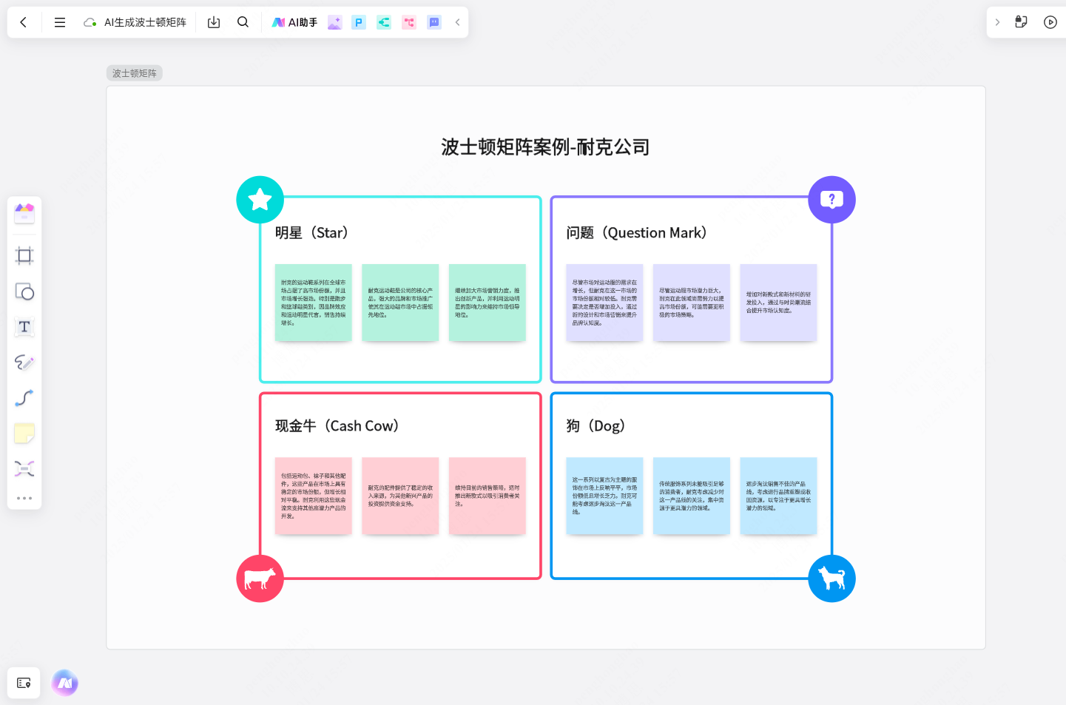Screen dimensions: 1066x705
Task: Select first purple note in Question Mark
Action: 604,303
